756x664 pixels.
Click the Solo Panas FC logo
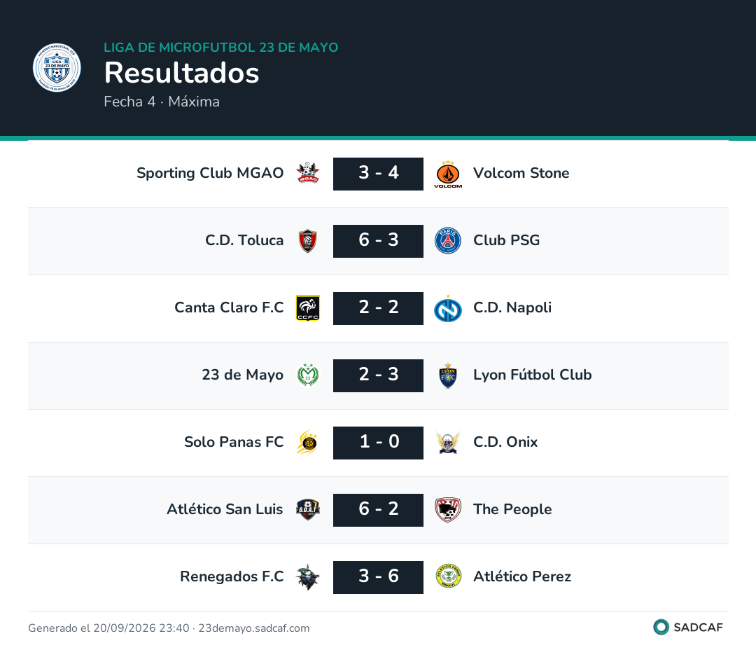click(x=307, y=443)
